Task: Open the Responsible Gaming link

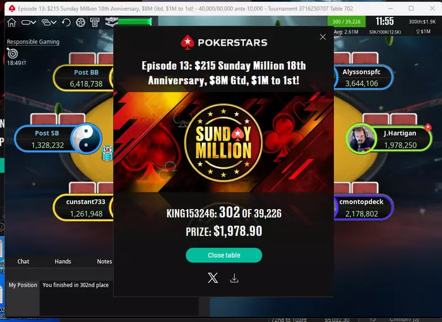Action: tap(33, 42)
